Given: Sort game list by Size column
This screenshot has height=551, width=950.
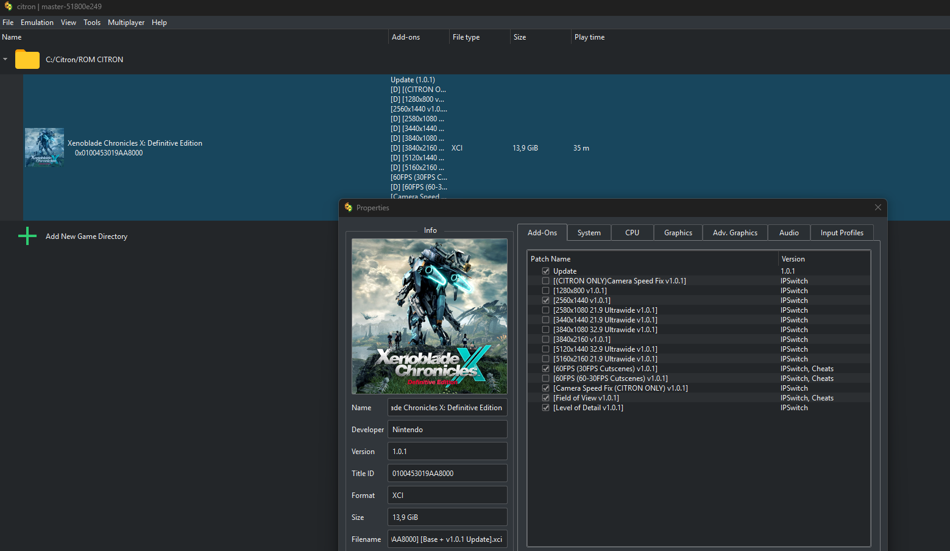Looking at the screenshot, I should point(541,37).
